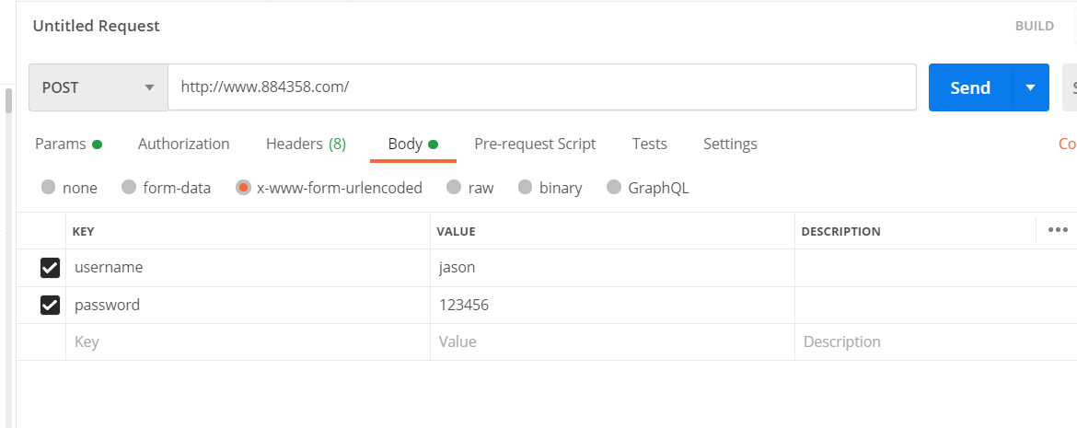The height and width of the screenshot is (428, 1077).
Task: Expand the POST method dropdown
Action: click(x=98, y=87)
